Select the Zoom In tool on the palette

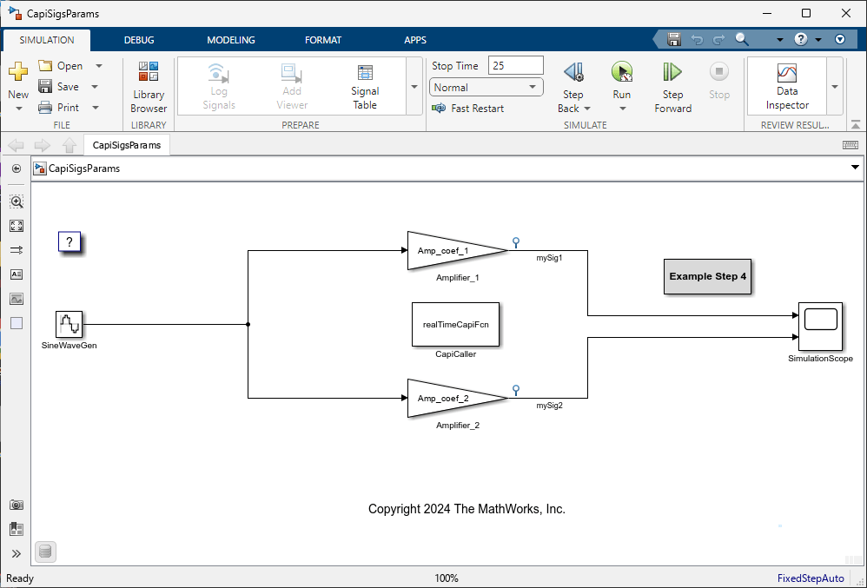tap(17, 201)
